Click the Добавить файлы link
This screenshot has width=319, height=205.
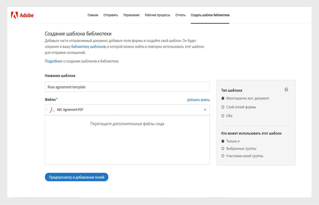198,100
